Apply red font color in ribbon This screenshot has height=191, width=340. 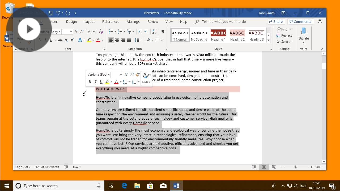98,40
